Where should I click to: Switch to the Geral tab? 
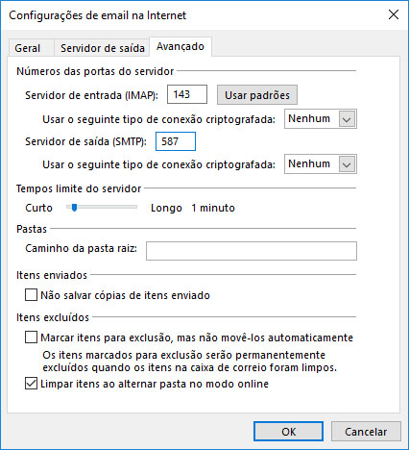[x=28, y=48]
